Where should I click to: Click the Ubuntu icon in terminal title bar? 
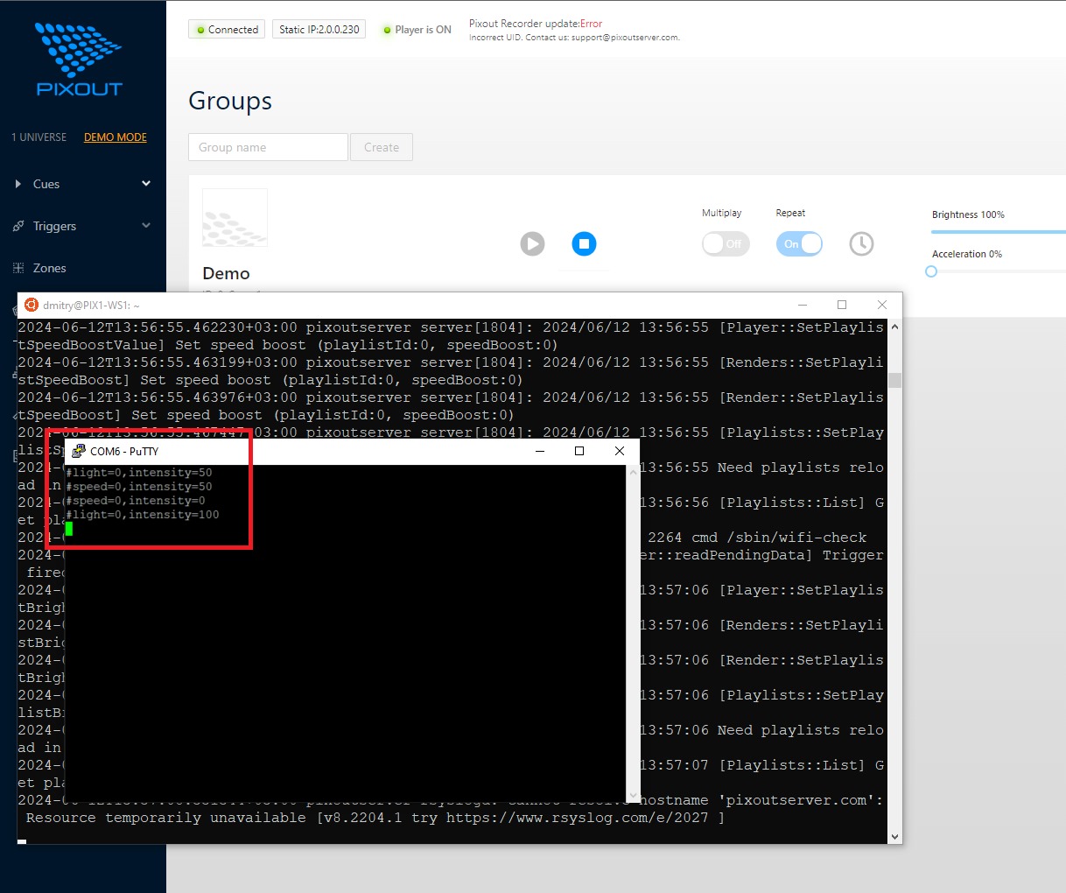pyautogui.click(x=32, y=305)
